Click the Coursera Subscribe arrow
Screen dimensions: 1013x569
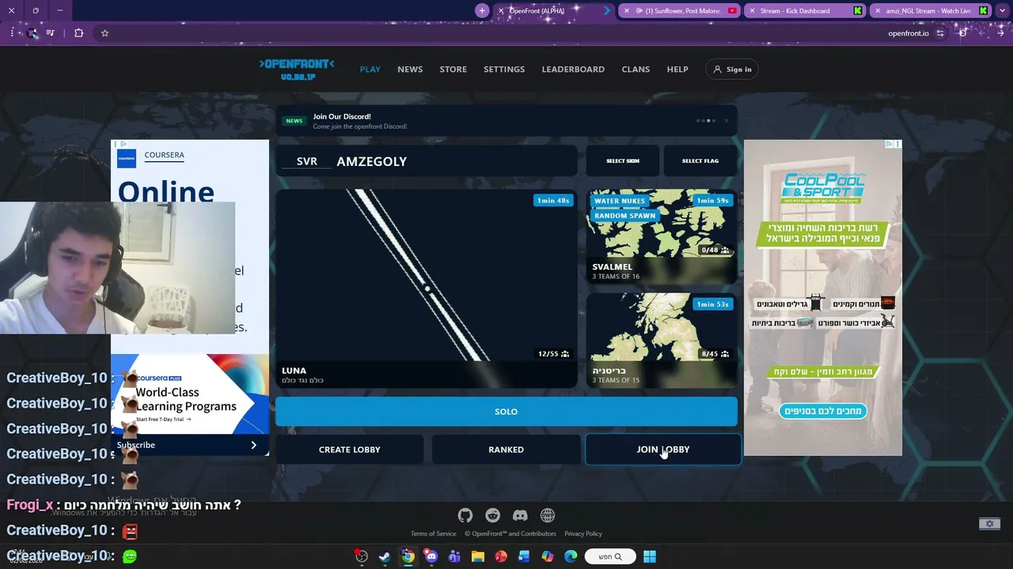tap(253, 445)
